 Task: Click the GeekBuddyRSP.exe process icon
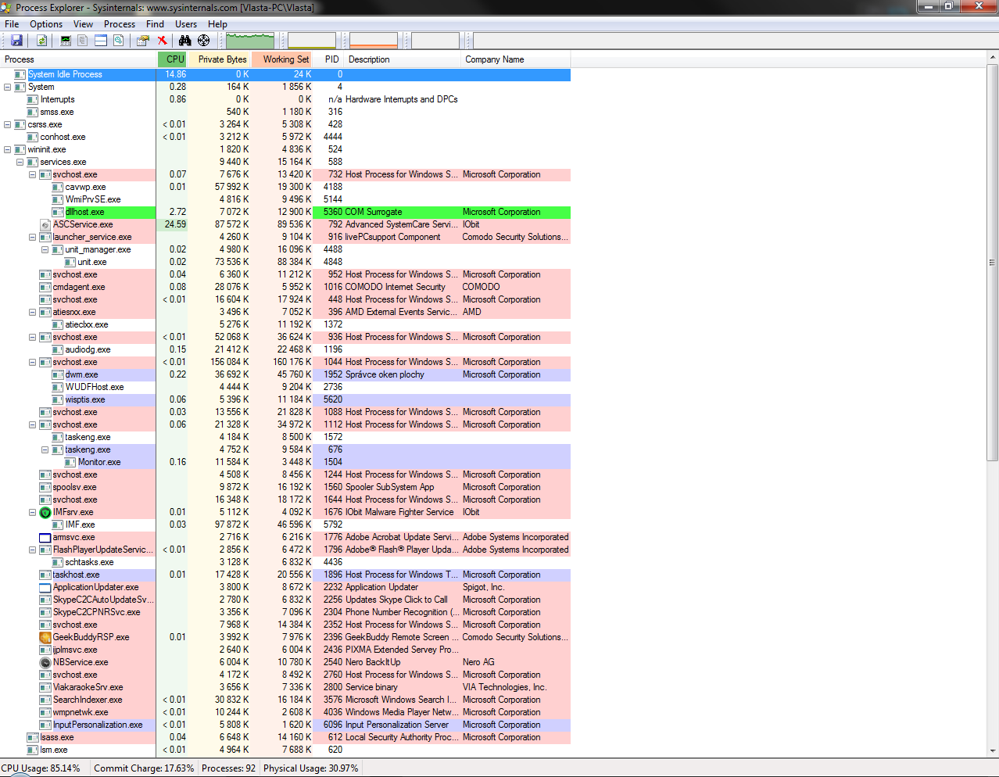click(x=45, y=638)
